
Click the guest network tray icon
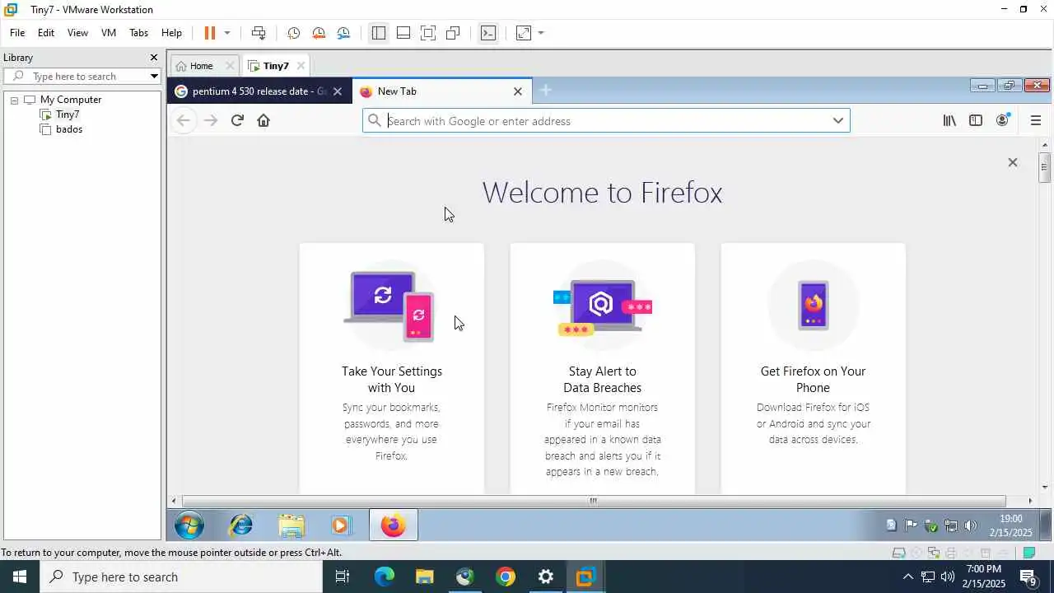pyautogui.click(x=951, y=525)
